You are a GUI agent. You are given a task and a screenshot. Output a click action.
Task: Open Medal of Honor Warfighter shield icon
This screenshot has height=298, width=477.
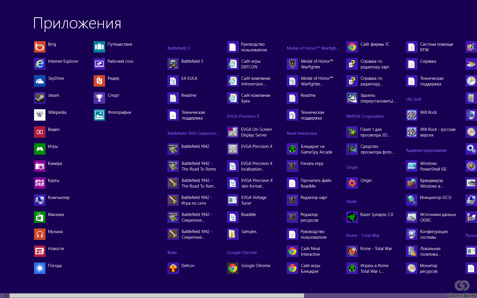[292, 64]
